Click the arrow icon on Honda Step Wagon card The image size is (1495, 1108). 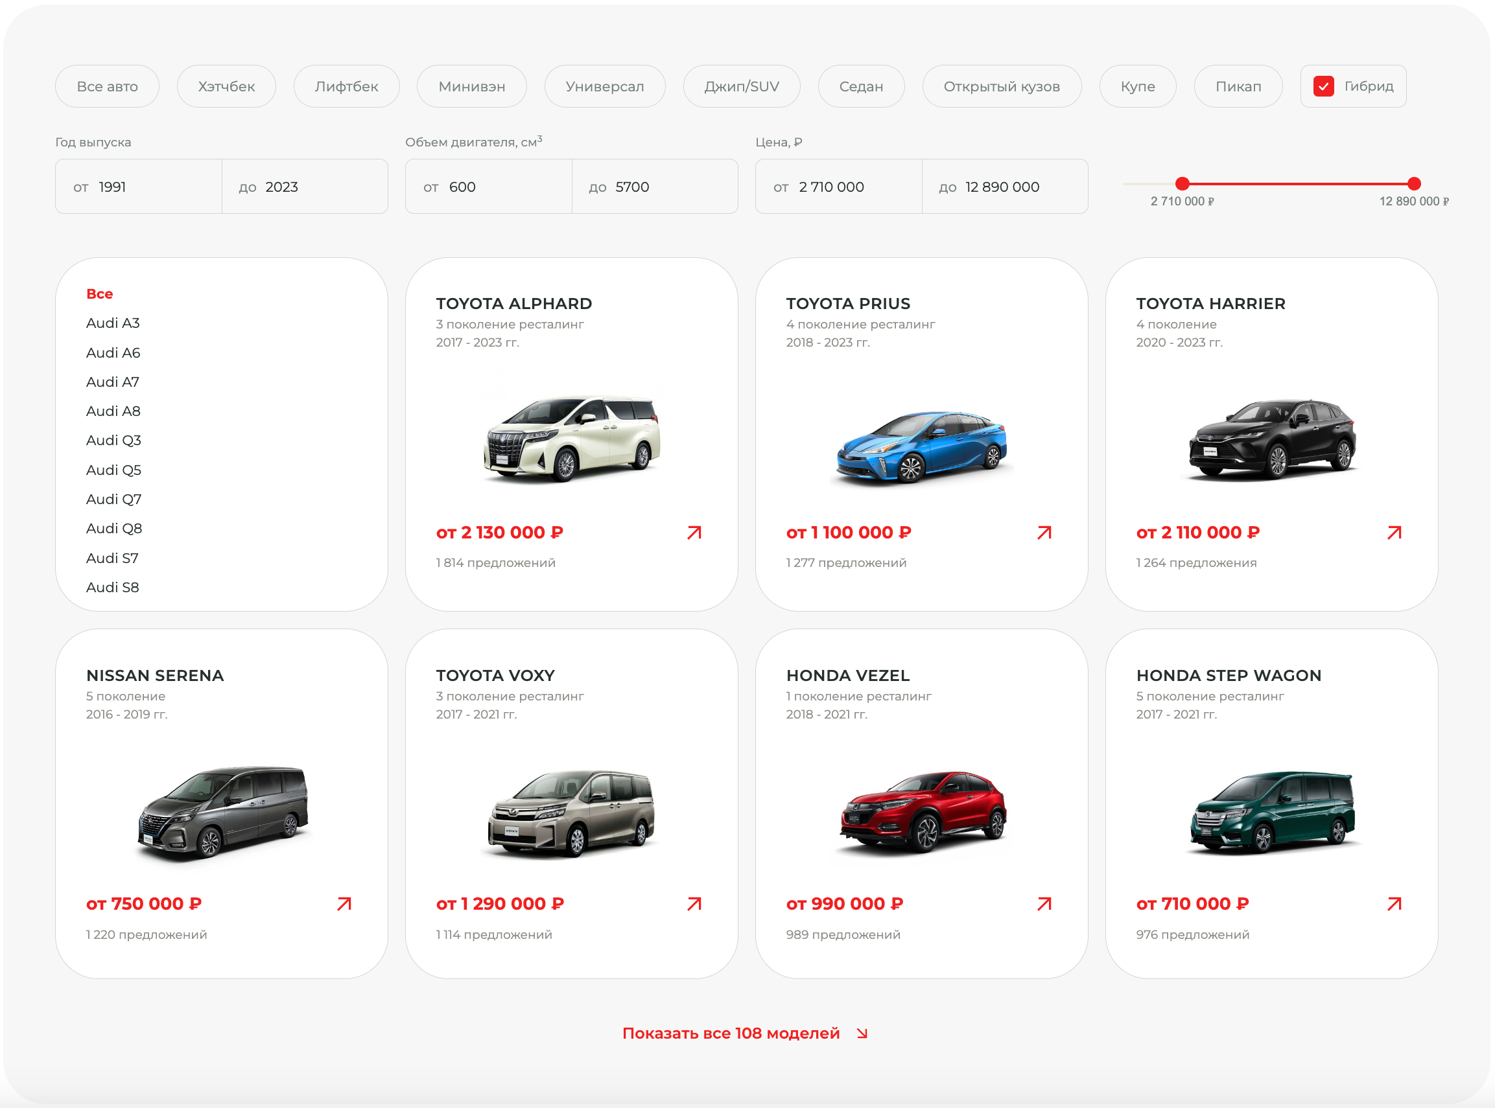(1395, 904)
